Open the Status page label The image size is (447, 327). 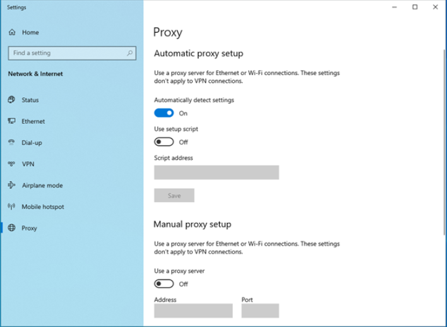pos(30,100)
